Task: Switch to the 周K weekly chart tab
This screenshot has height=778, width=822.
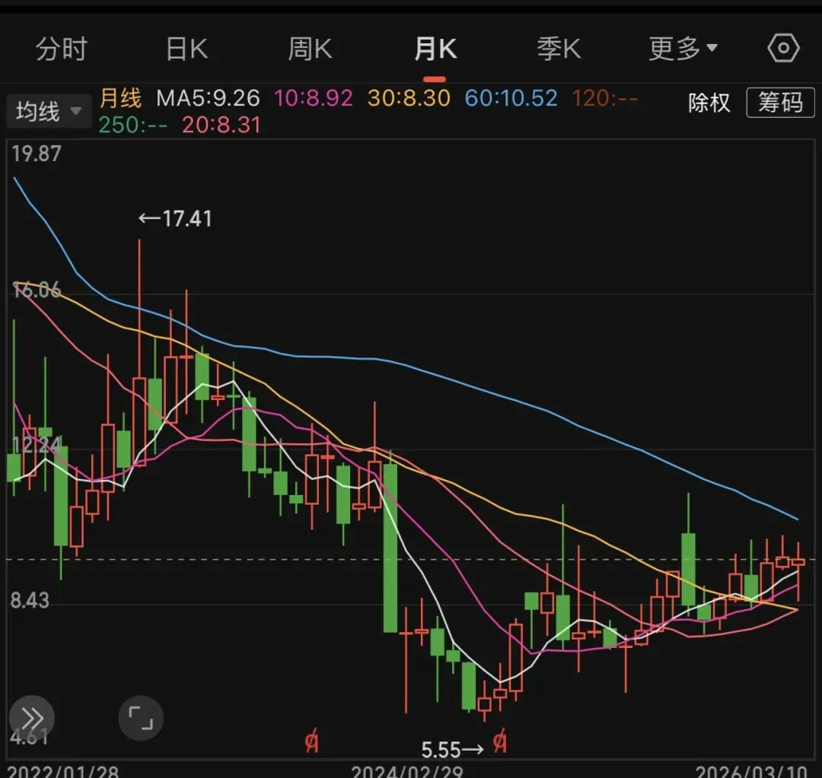Action: pyautogui.click(x=310, y=49)
